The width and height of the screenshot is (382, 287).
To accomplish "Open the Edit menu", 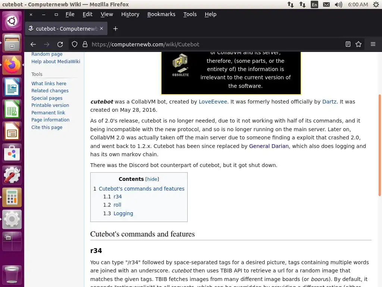I will [87, 15].
